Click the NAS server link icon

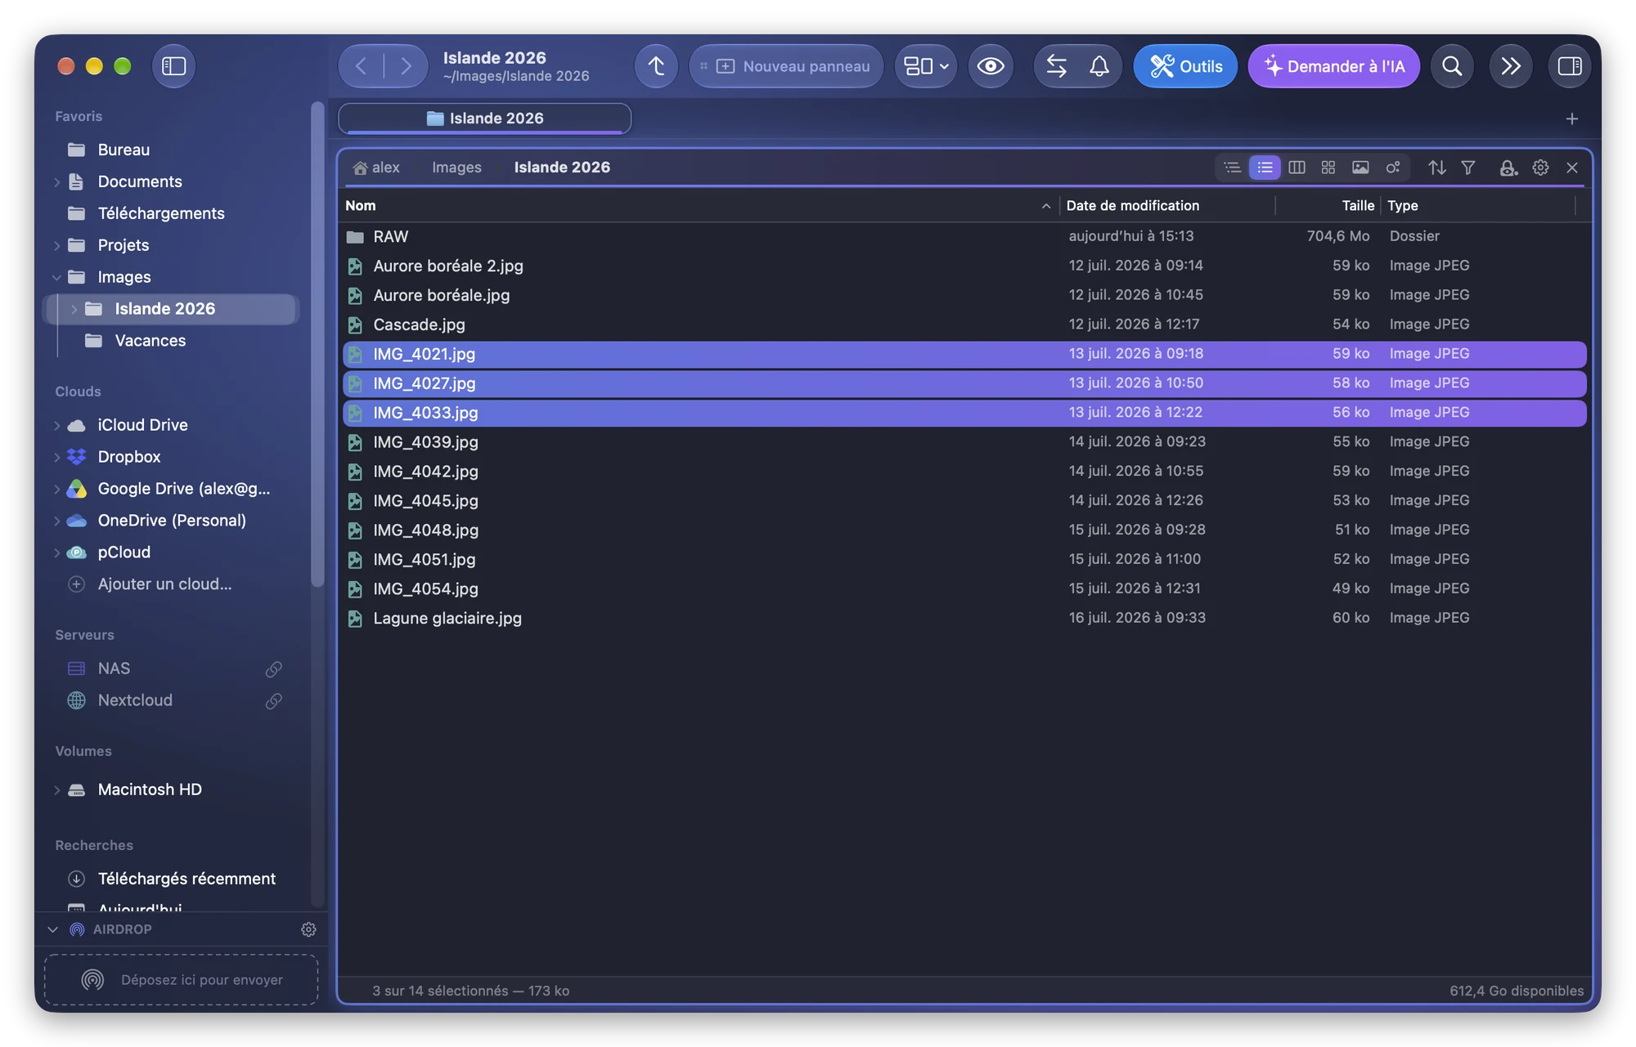[x=274, y=669]
